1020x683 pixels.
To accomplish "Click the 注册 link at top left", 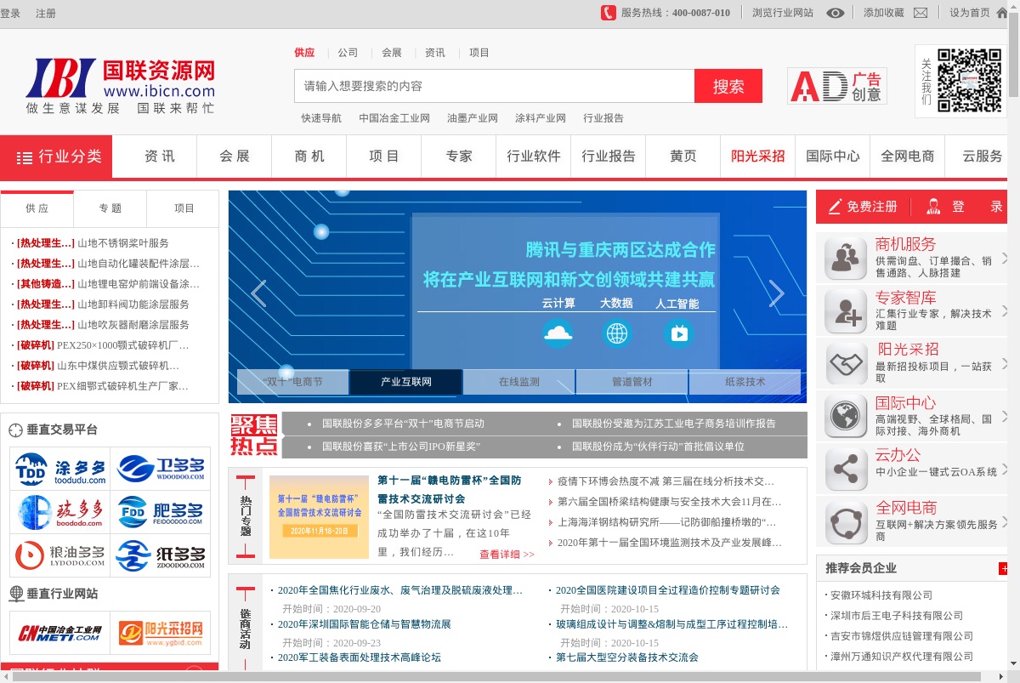I will pyautogui.click(x=46, y=14).
